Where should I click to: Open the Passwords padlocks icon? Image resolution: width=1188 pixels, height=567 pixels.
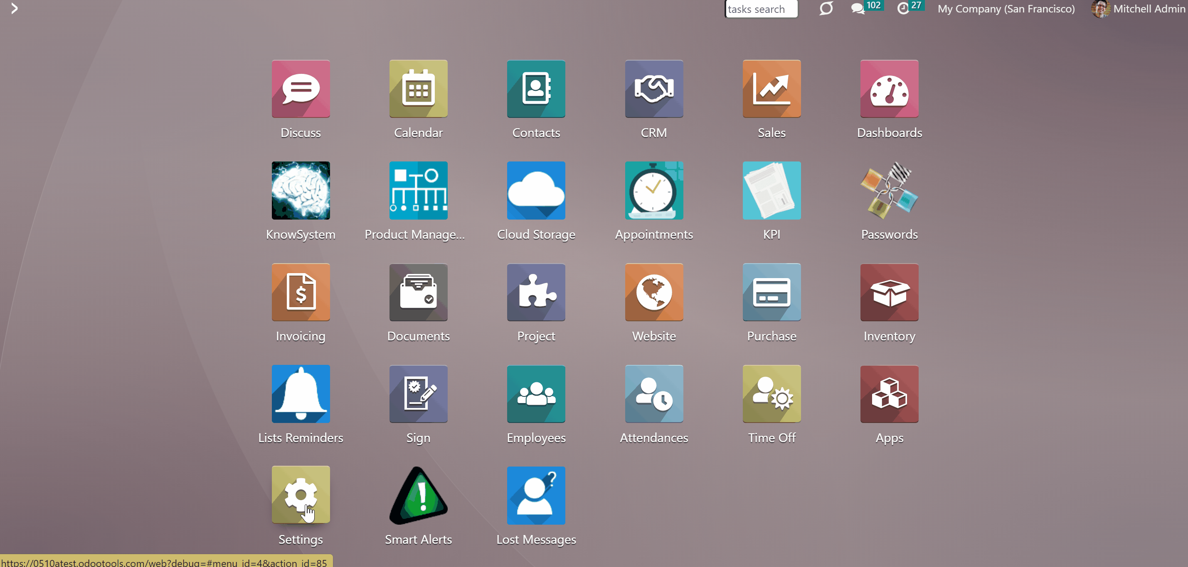[x=889, y=190]
